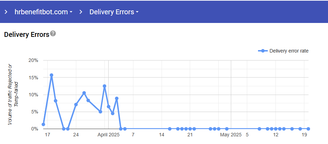Select the highest peak data point near 15%
Screen dimensions: 328x144
coord(52,75)
